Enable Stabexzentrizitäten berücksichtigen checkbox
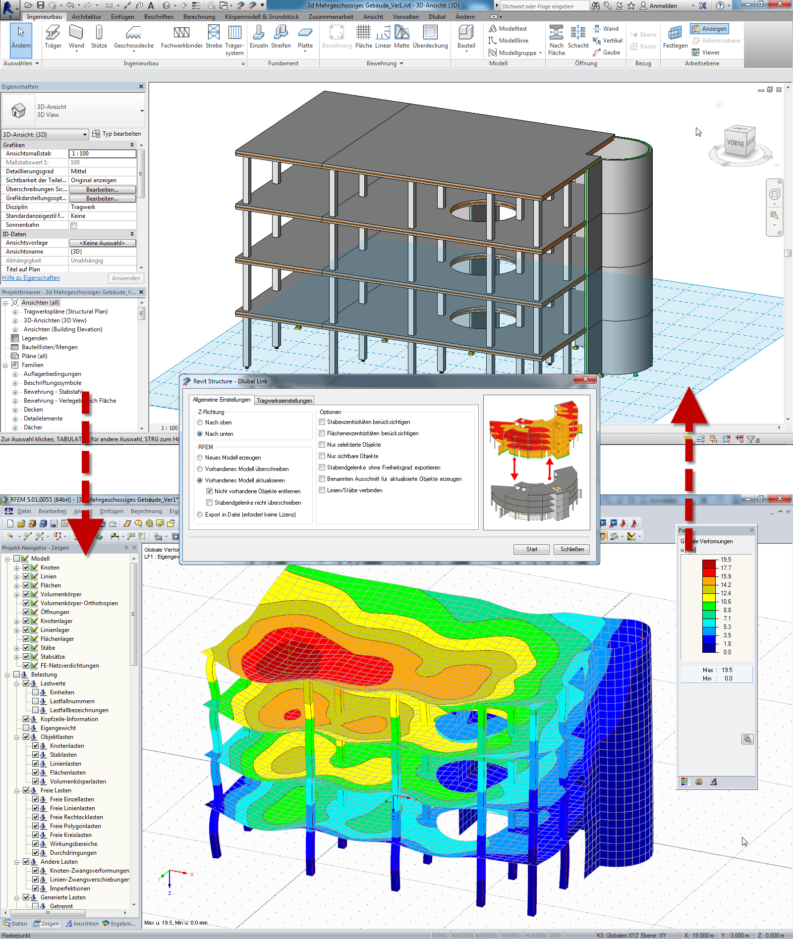 (322, 422)
